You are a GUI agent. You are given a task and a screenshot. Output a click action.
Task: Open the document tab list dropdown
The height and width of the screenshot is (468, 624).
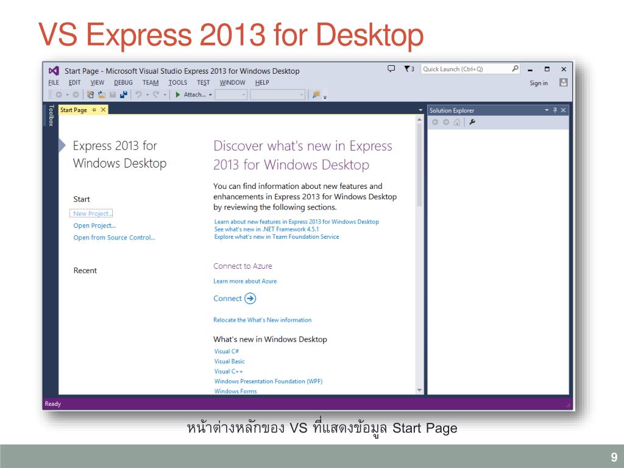point(420,110)
